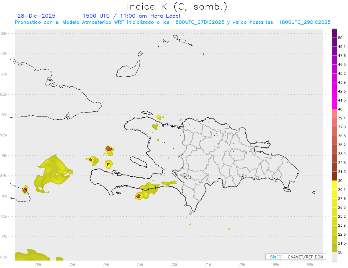Click the "43.9" value on the color scale

342,82
